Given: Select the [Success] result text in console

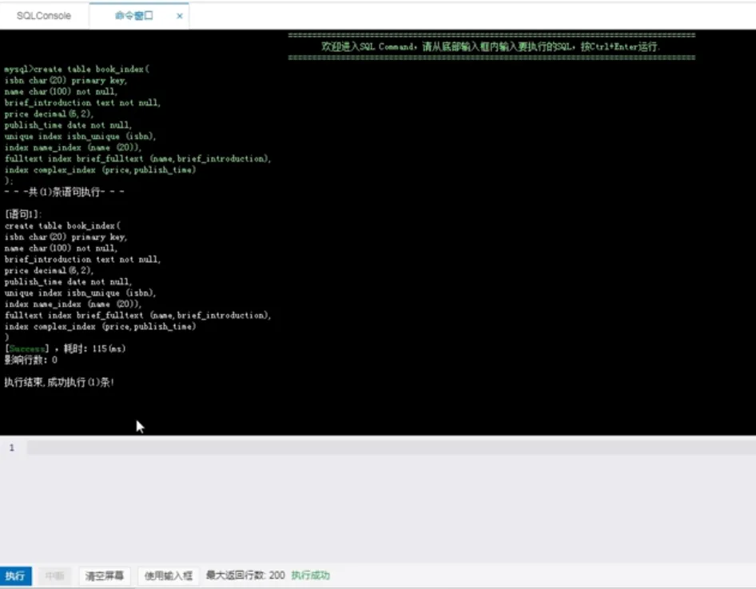Looking at the screenshot, I should (x=26, y=348).
